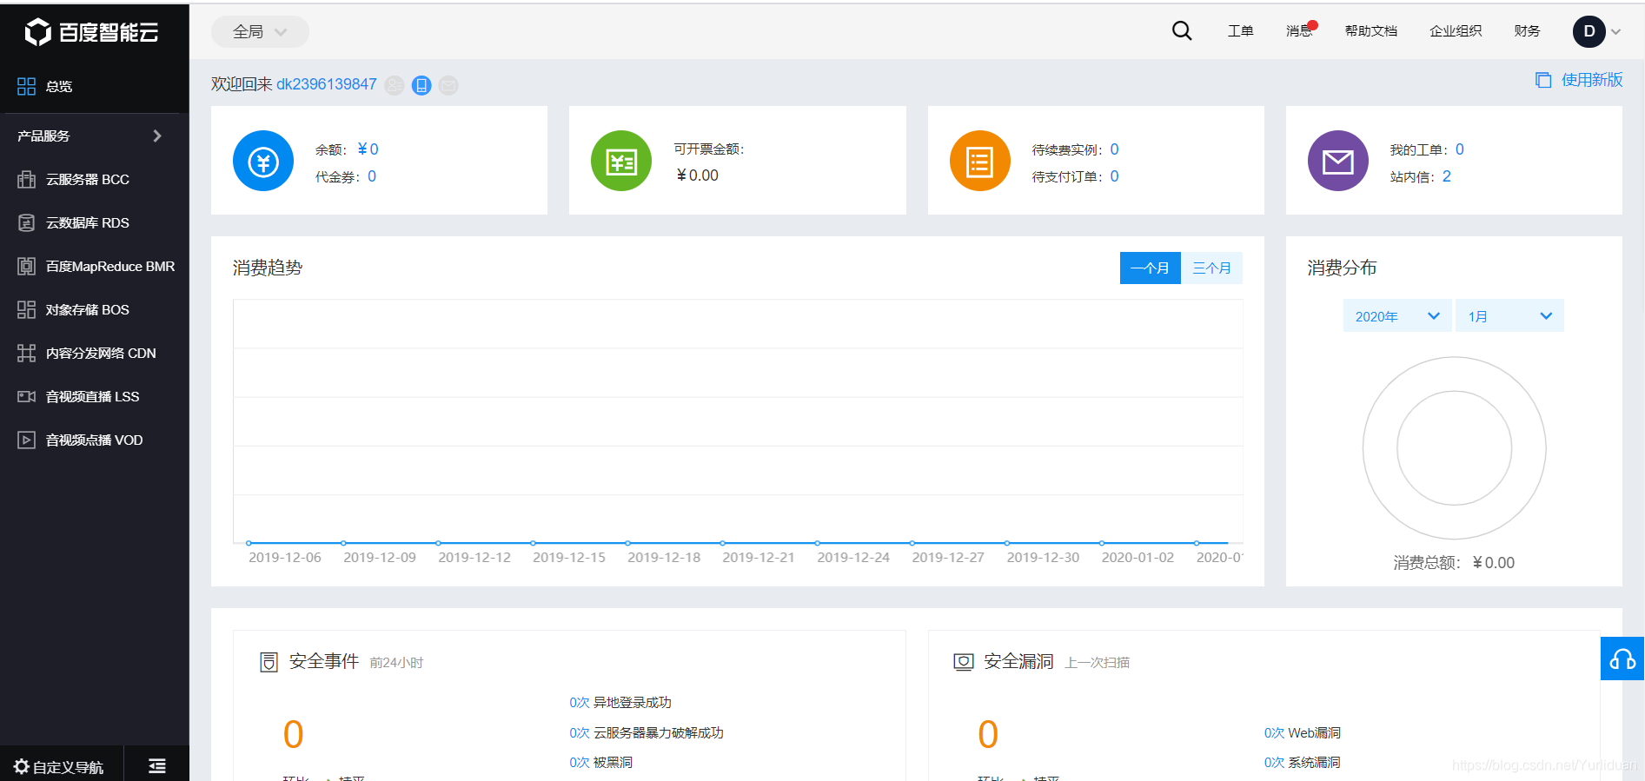Click the 自定义导航 gear icon

tap(21, 766)
